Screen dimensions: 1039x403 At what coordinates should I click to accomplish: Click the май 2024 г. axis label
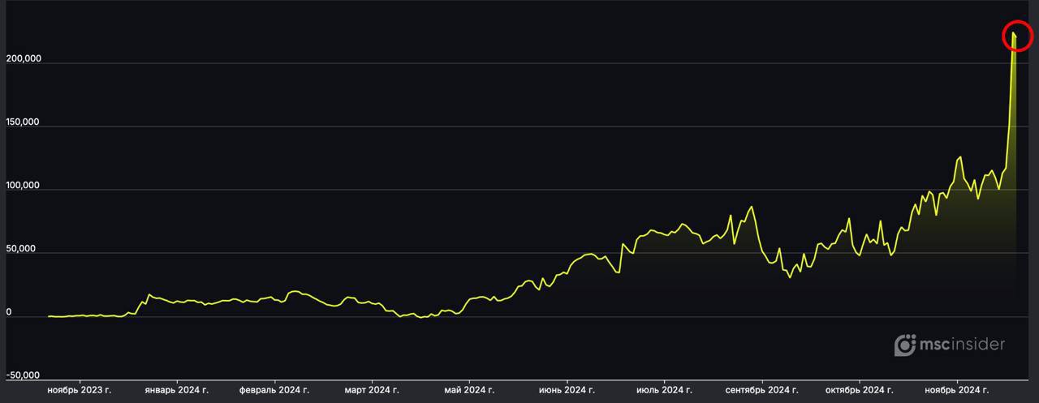pos(469,391)
